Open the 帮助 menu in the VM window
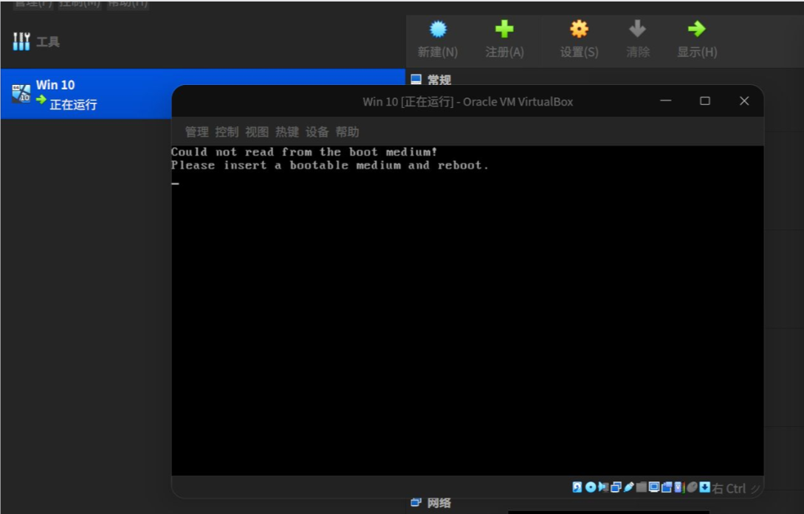The height and width of the screenshot is (514, 804). (347, 132)
